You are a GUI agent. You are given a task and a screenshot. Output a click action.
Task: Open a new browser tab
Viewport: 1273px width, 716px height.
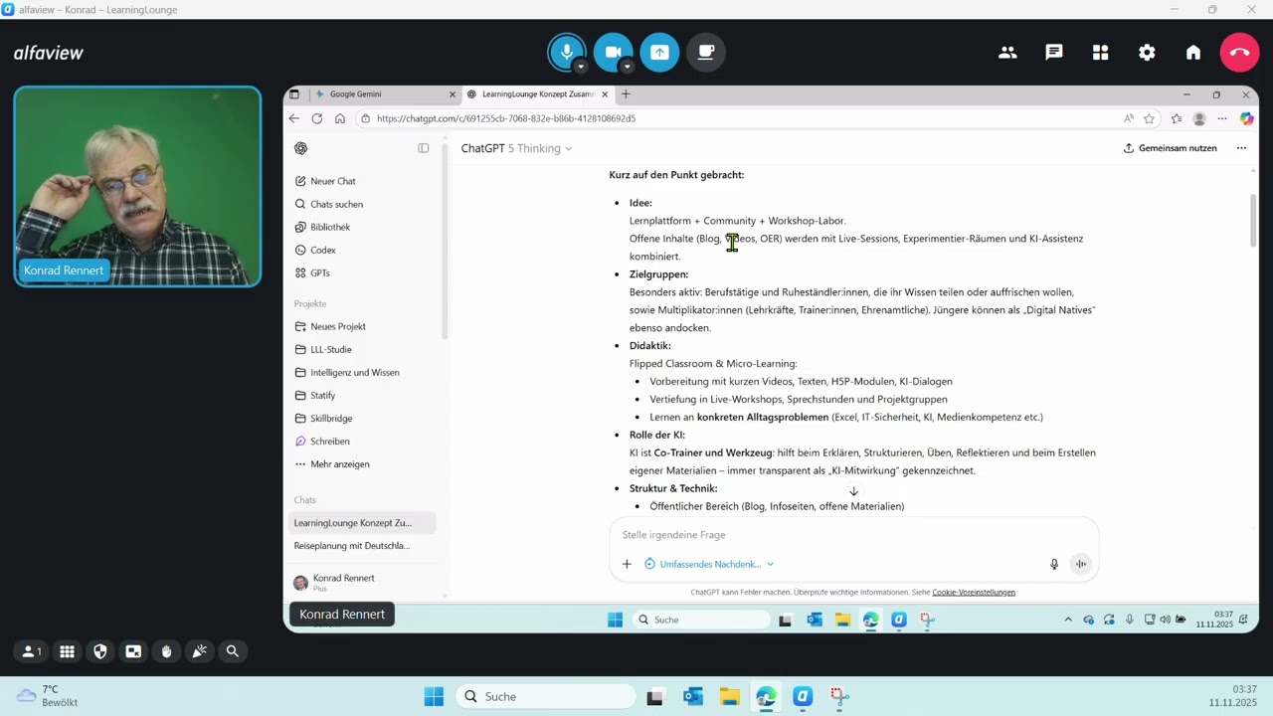tap(626, 94)
